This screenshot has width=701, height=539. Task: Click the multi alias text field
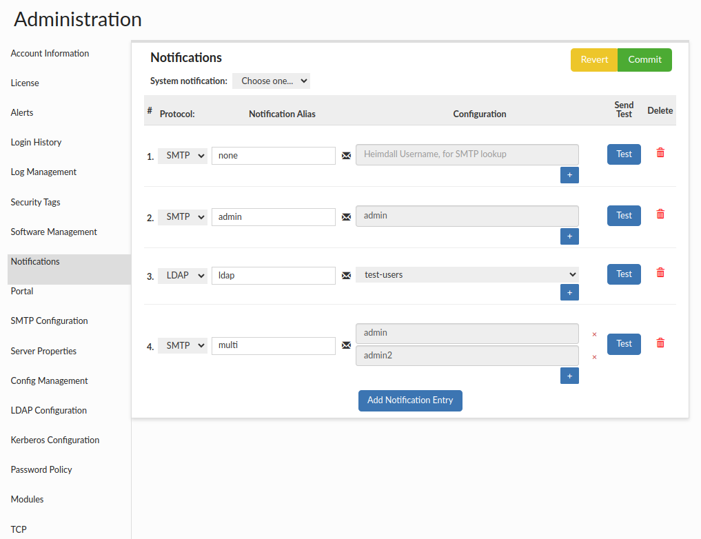click(273, 345)
